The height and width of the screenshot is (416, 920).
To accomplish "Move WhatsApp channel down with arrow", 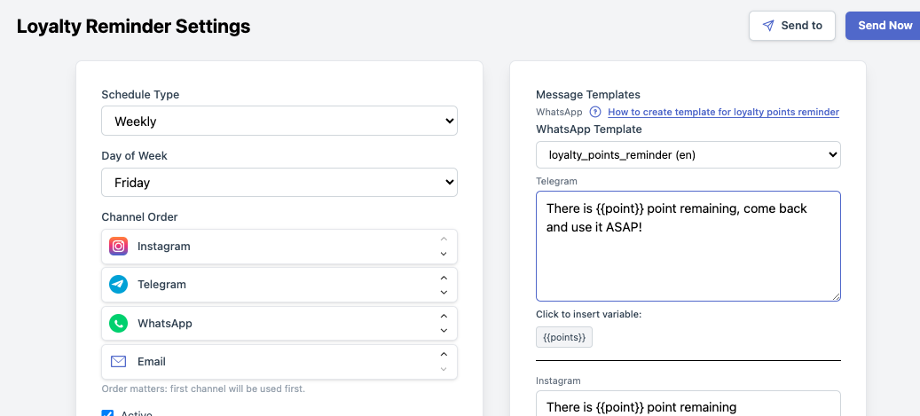I will click(444, 330).
